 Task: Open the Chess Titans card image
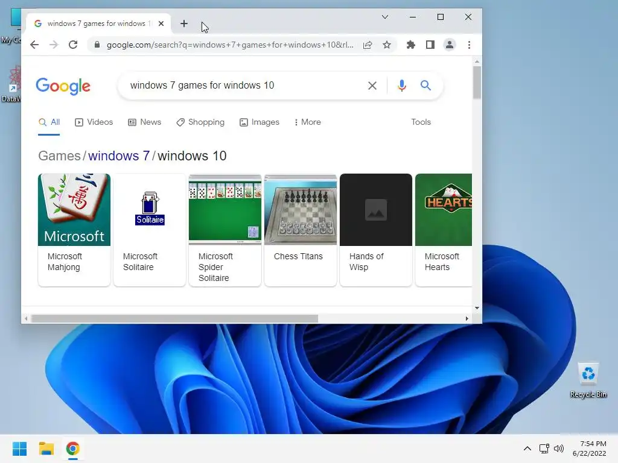[301, 209]
